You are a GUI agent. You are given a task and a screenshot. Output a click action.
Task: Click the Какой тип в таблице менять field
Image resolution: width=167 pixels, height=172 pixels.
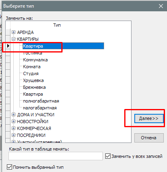[56, 156]
